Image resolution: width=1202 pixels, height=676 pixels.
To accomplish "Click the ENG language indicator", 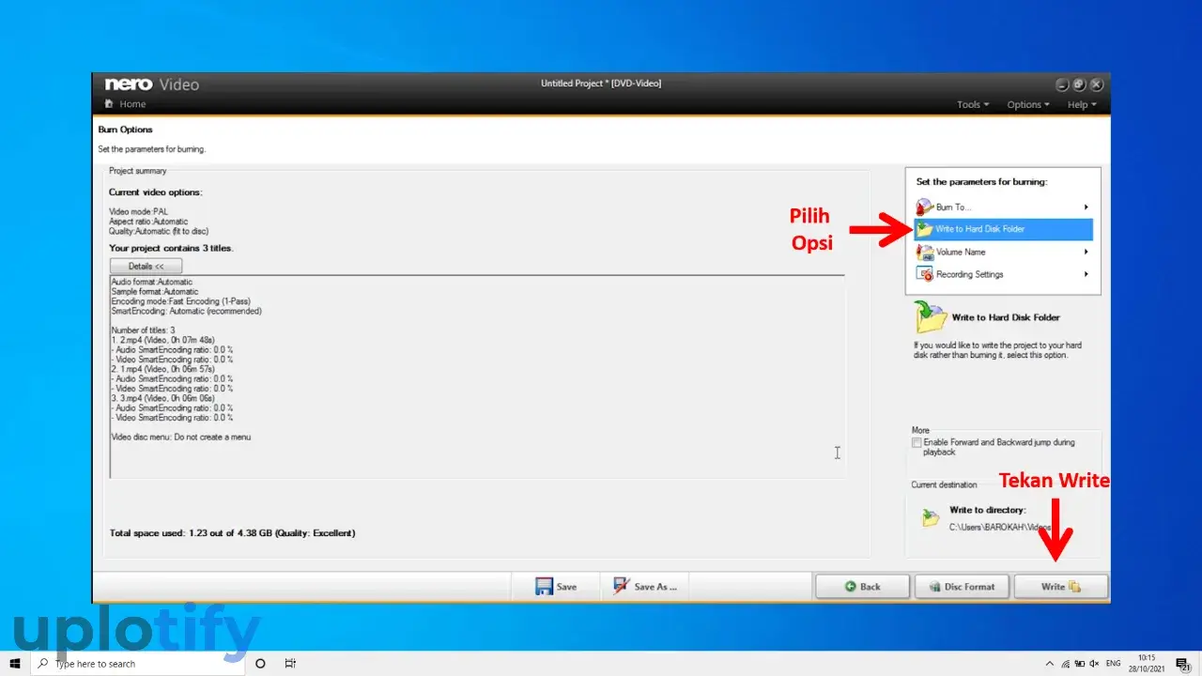I will tap(1114, 664).
